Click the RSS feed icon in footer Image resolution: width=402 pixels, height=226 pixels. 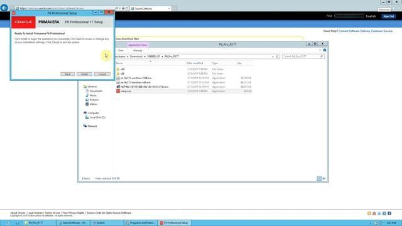pos(369,213)
